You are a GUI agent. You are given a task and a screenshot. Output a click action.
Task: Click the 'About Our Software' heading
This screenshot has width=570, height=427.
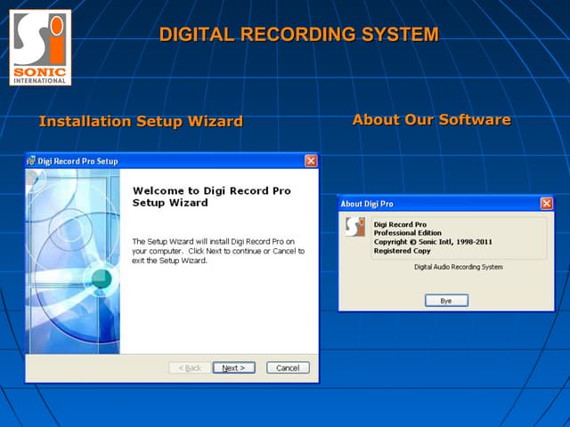coord(431,119)
